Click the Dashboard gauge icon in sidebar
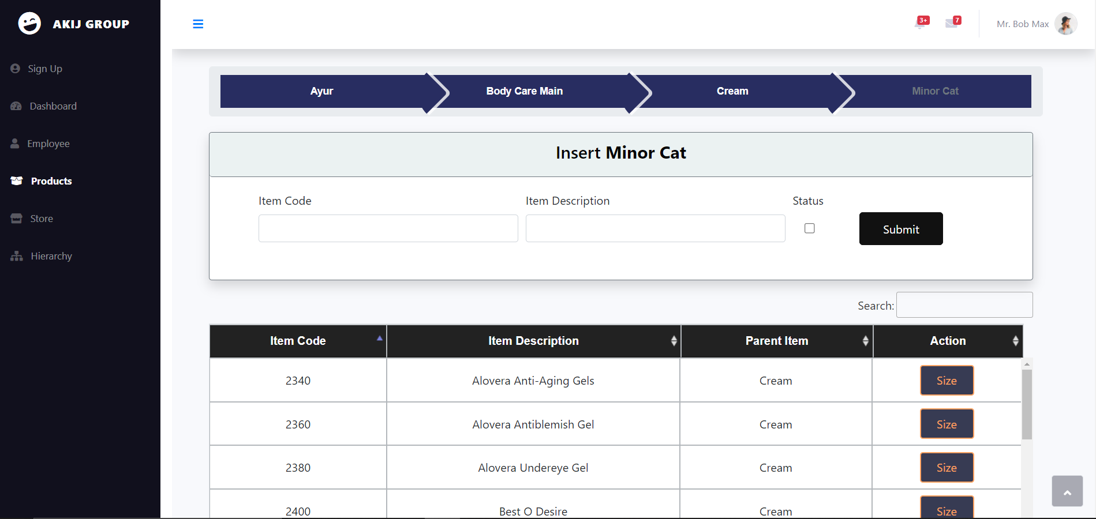 point(16,106)
